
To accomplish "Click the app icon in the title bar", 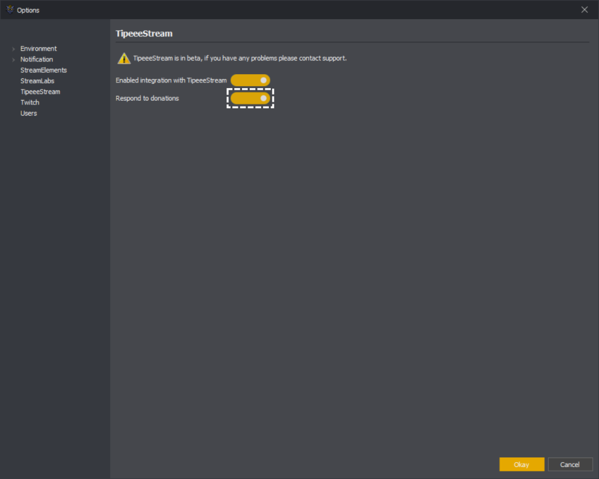I will coord(10,10).
